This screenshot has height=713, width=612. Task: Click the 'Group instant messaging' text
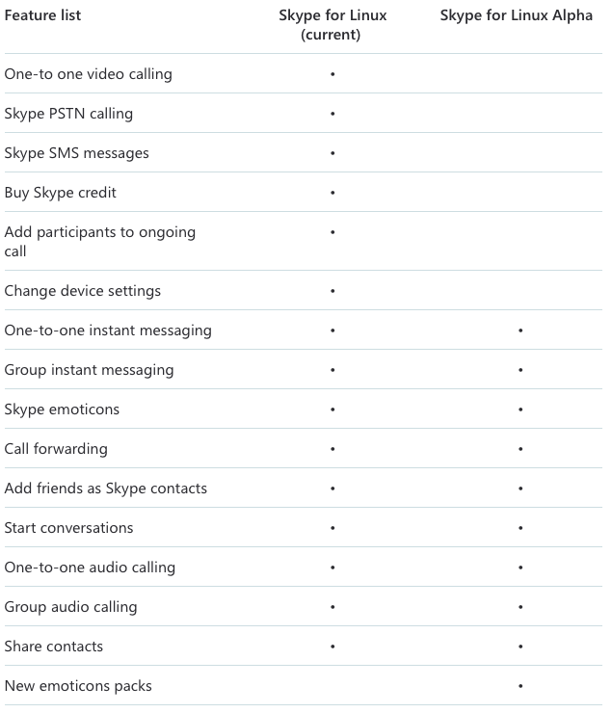tap(89, 370)
